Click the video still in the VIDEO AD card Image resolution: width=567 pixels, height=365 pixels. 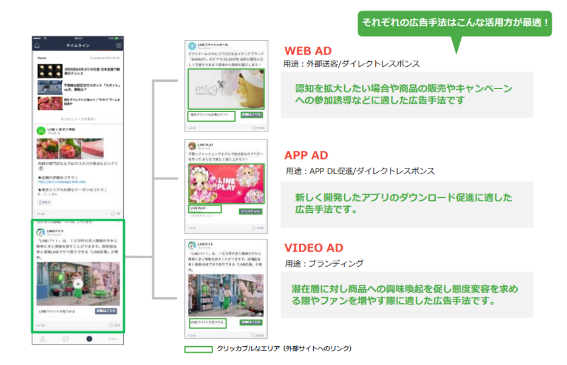click(x=226, y=295)
